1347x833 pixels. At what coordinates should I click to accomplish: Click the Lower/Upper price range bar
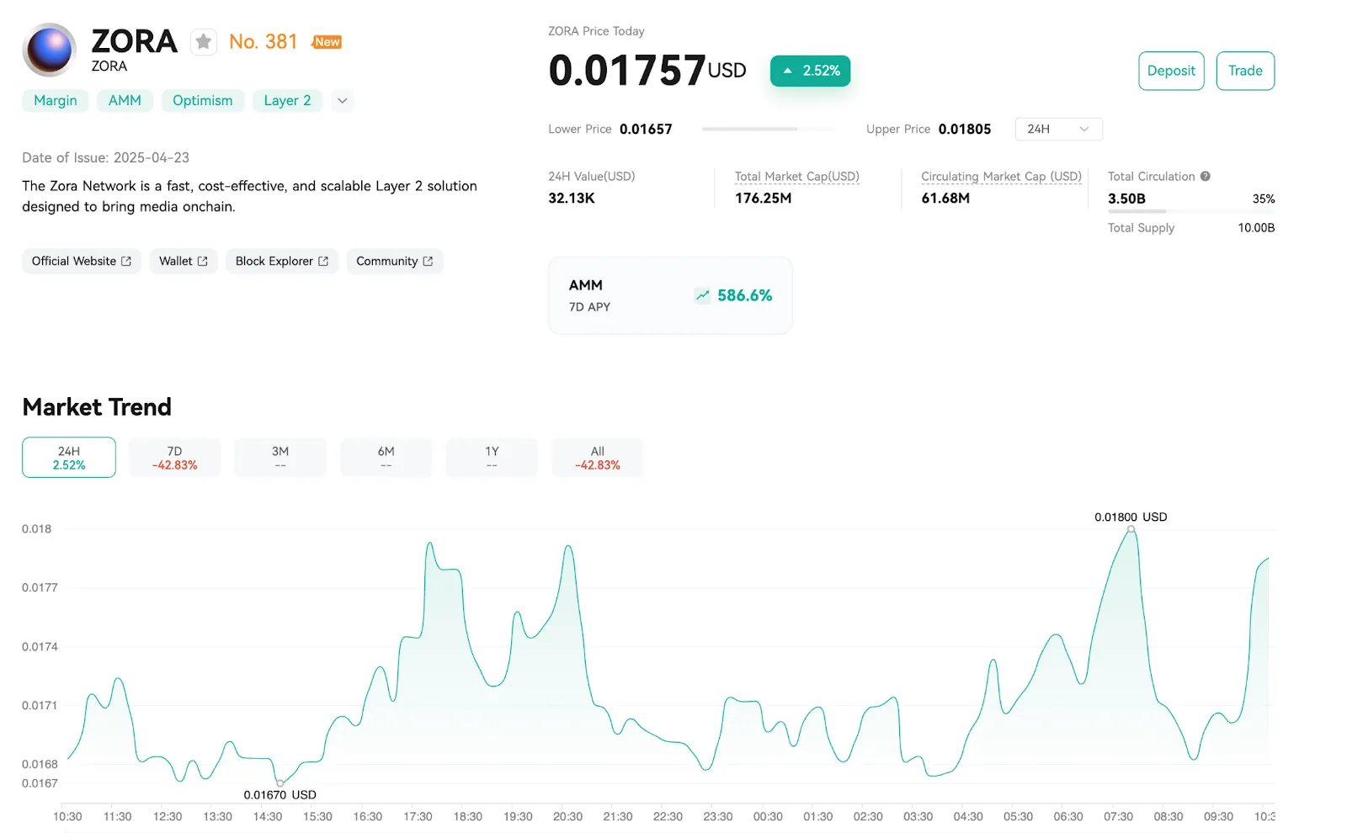tap(769, 129)
